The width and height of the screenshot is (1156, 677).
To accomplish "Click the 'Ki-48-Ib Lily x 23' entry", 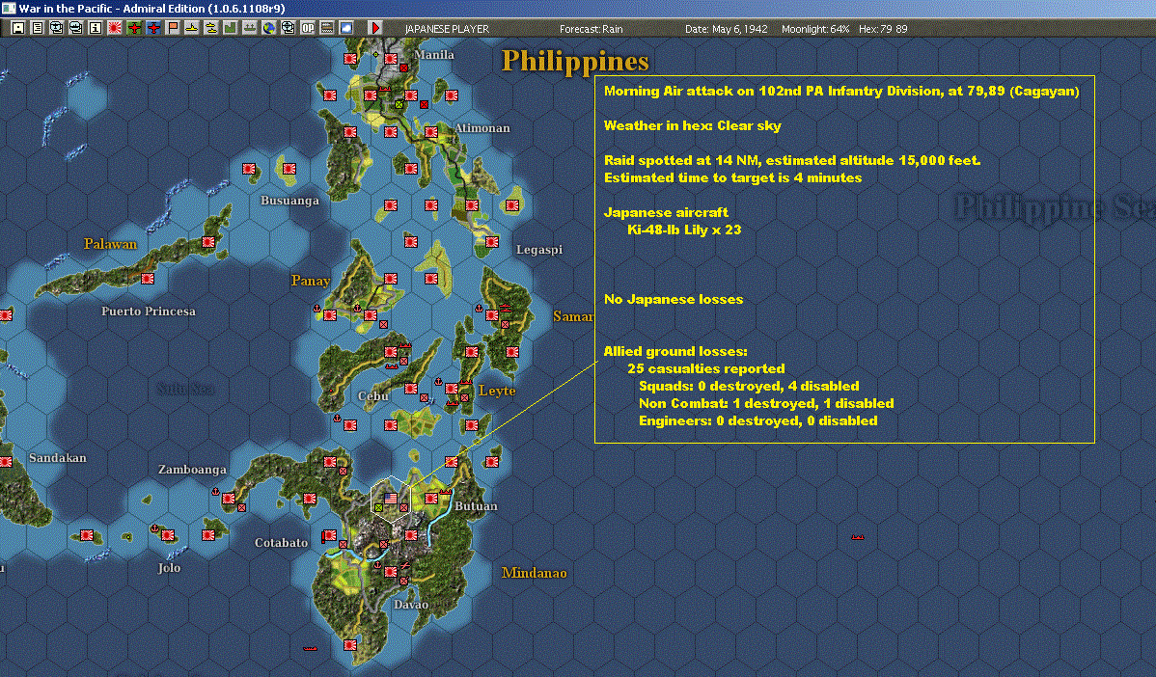I will 684,230.
